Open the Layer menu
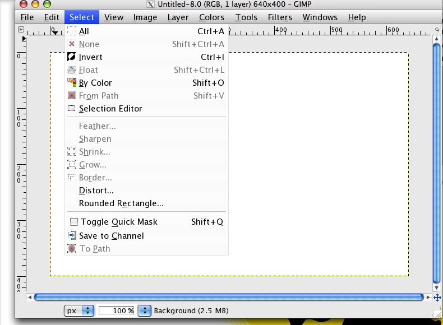The image size is (443, 325). (x=178, y=17)
